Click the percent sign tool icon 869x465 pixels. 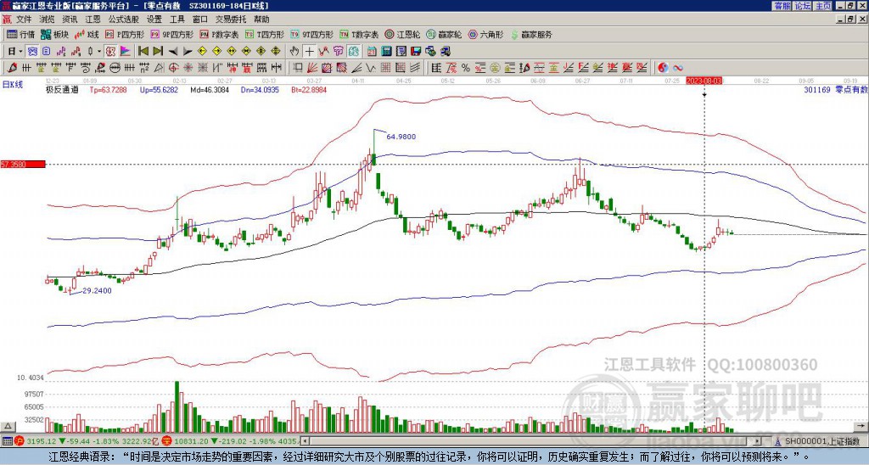(x=466, y=68)
